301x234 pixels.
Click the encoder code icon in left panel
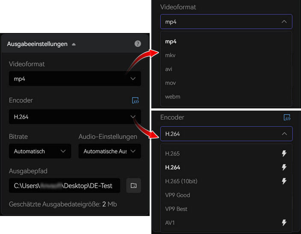pos(136,100)
